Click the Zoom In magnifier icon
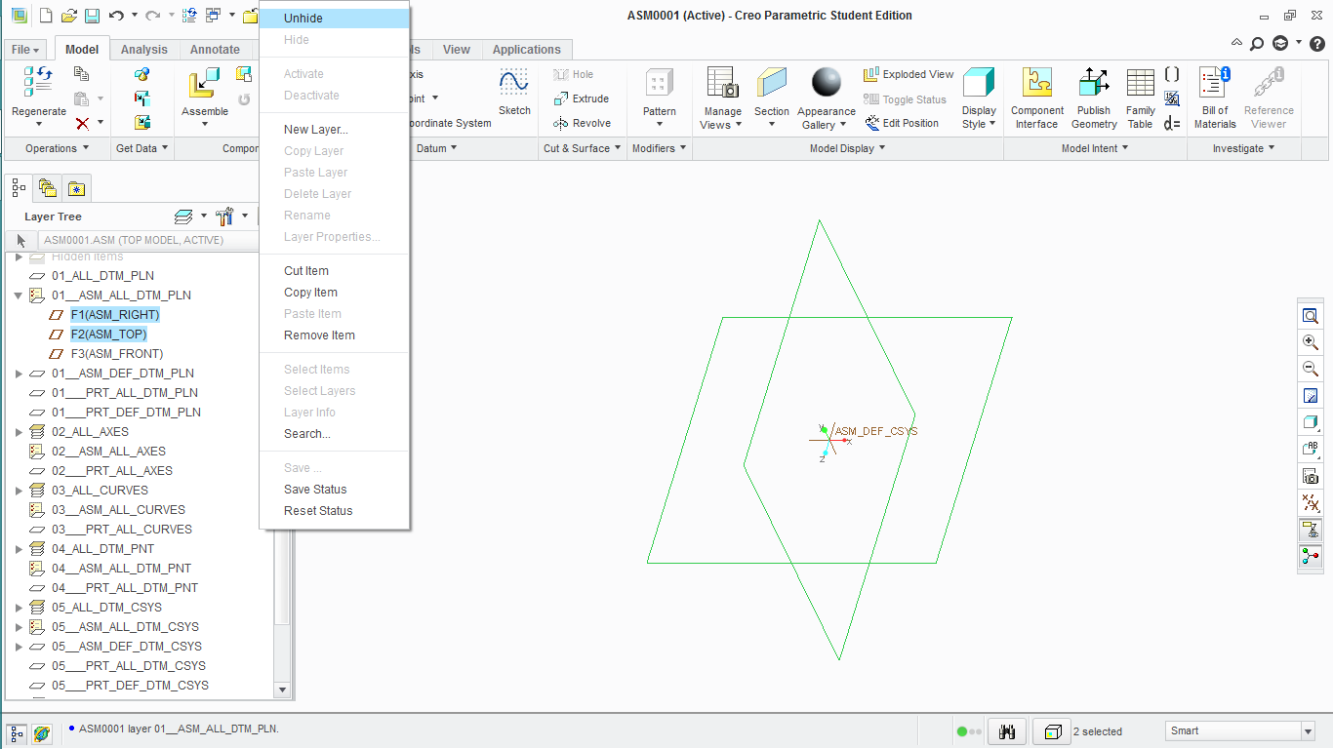This screenshot has height=749, width=1333. 1311,342
